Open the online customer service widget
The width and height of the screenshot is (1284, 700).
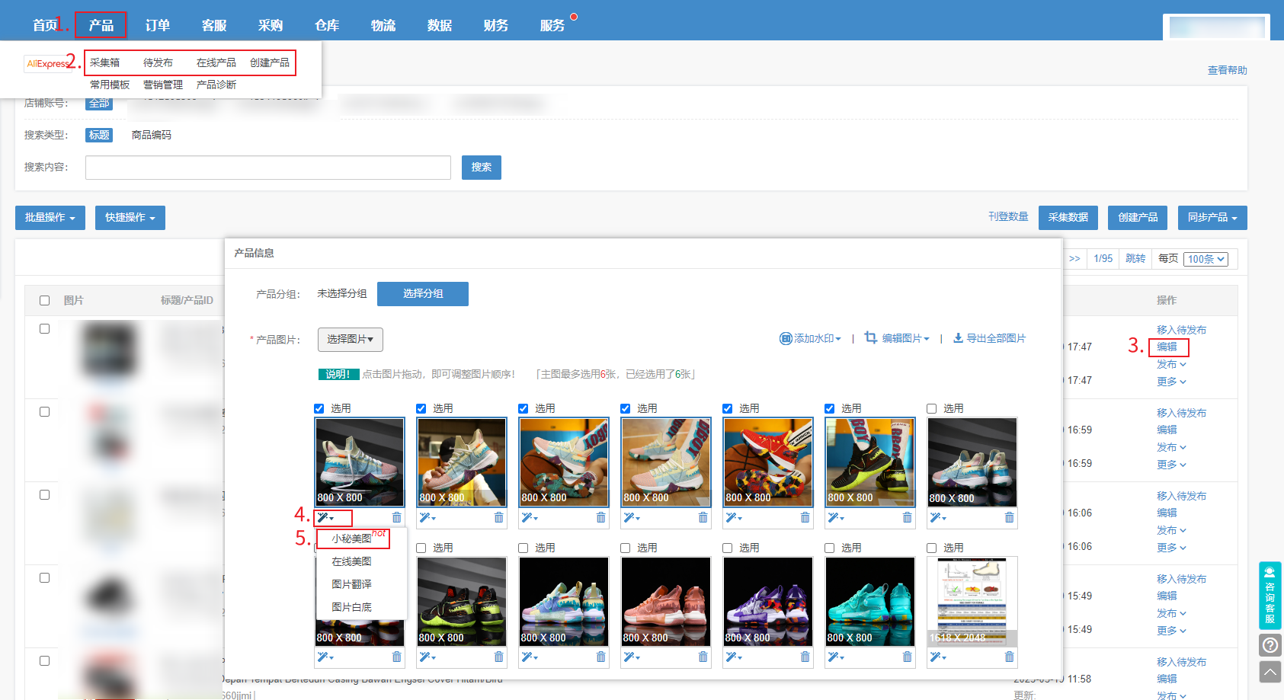pyautogui.click(x=1270, y=595)
